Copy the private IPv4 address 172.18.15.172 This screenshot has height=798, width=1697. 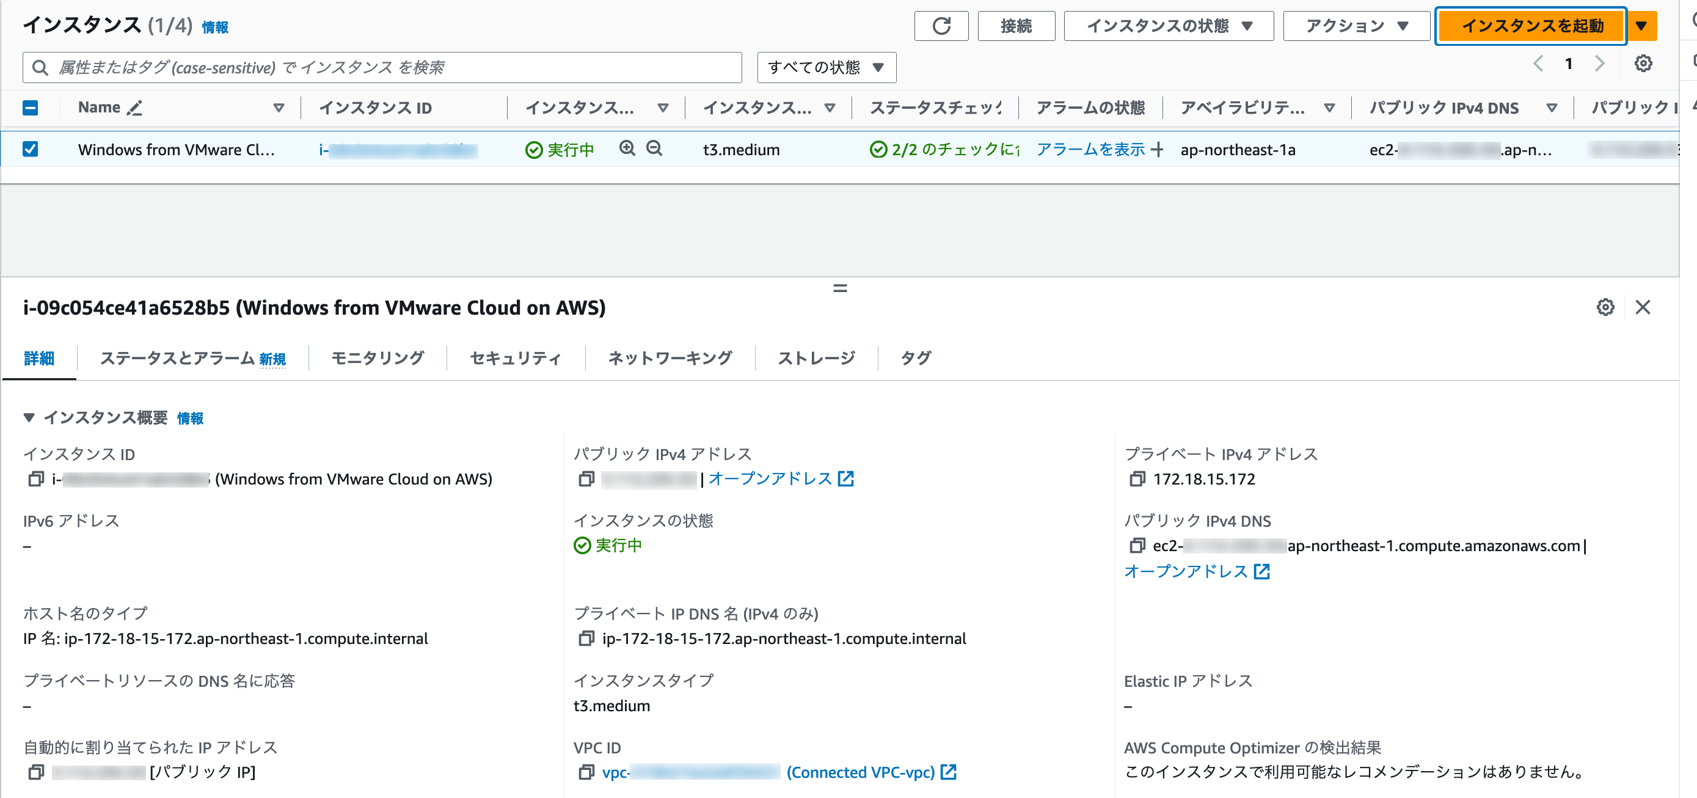(x=1136, y=479)
